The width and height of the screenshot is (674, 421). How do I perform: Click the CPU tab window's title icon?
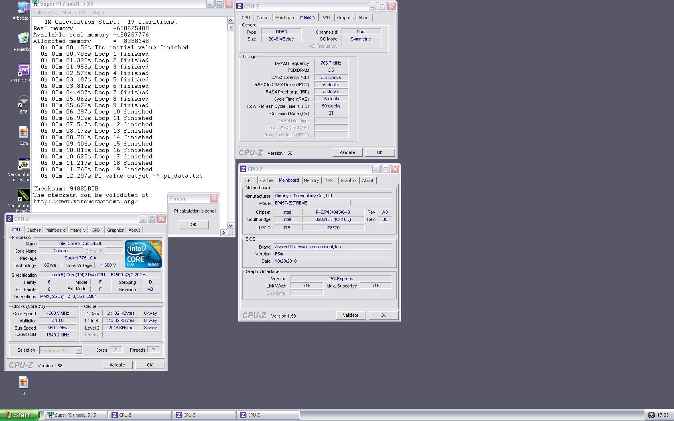point(10,219)
